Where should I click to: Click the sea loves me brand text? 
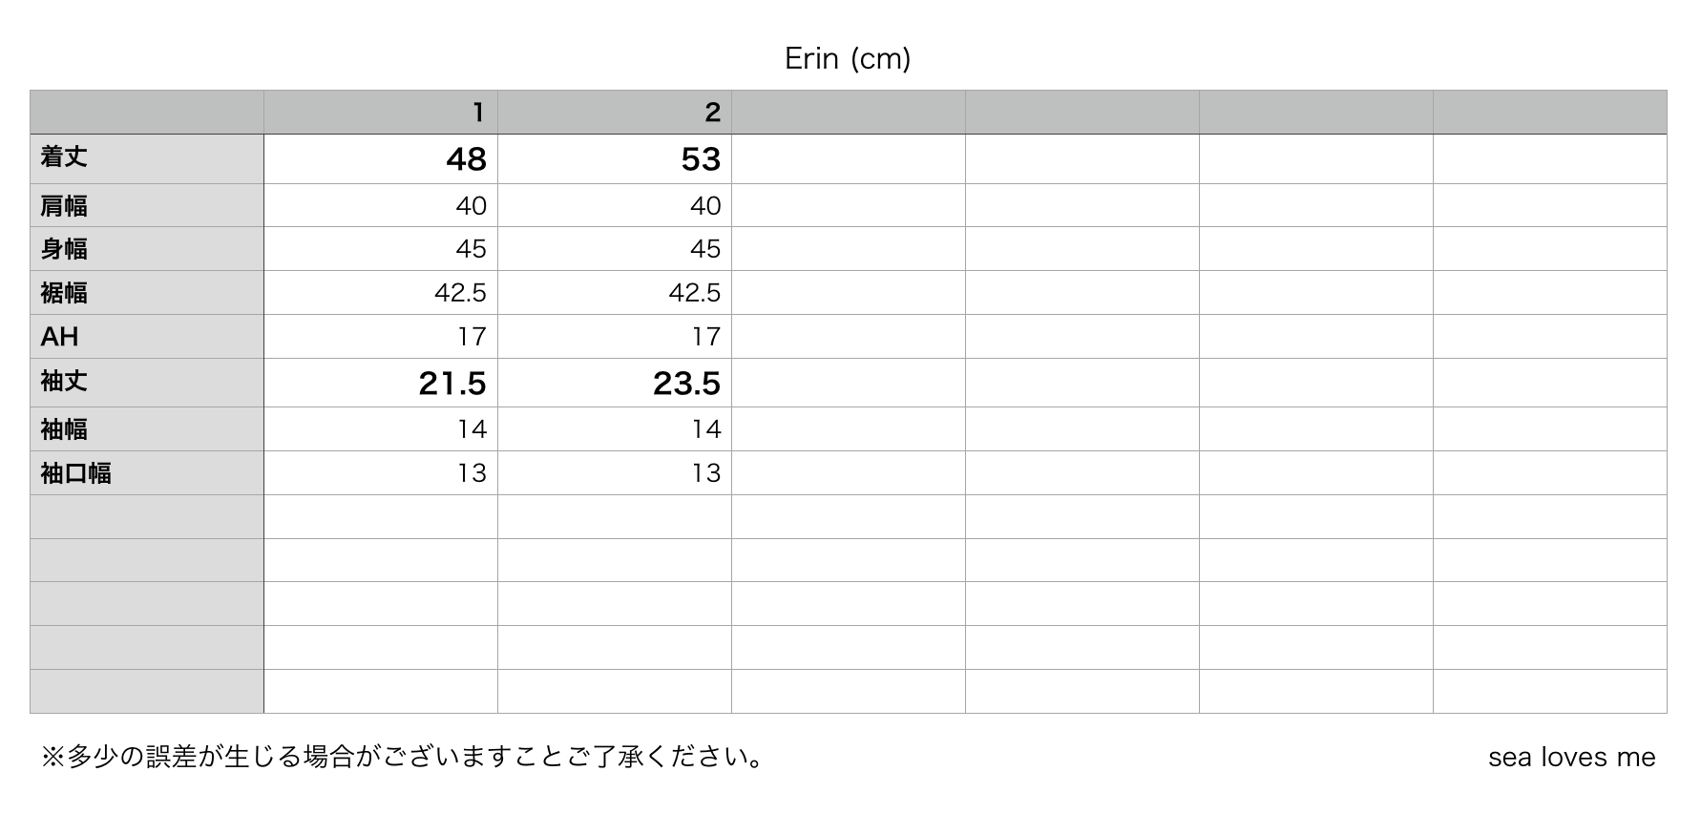(x=1571, y=758)
